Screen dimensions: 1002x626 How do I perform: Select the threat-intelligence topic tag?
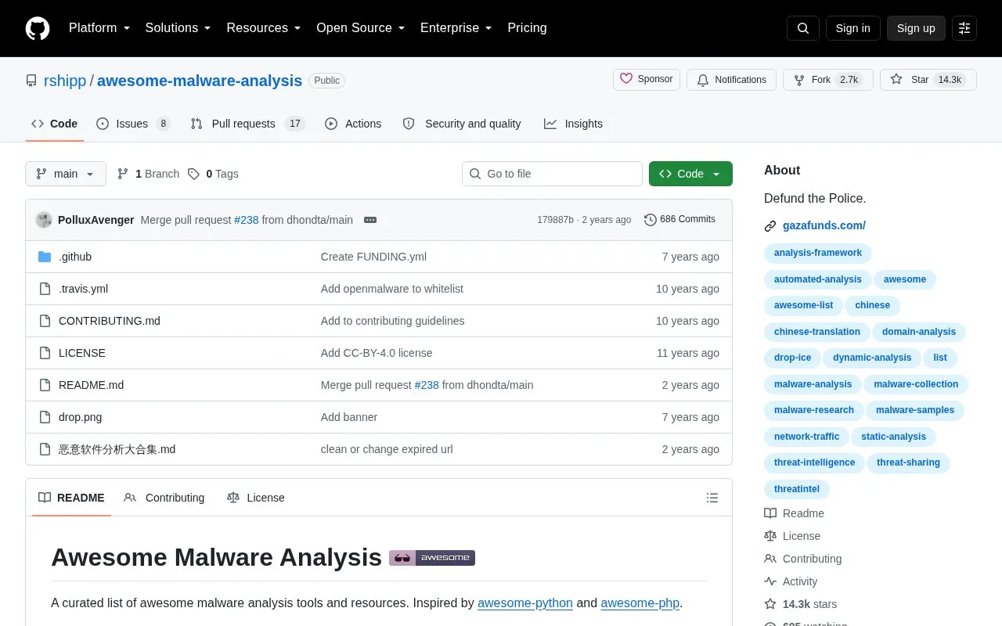coord(814,462)
